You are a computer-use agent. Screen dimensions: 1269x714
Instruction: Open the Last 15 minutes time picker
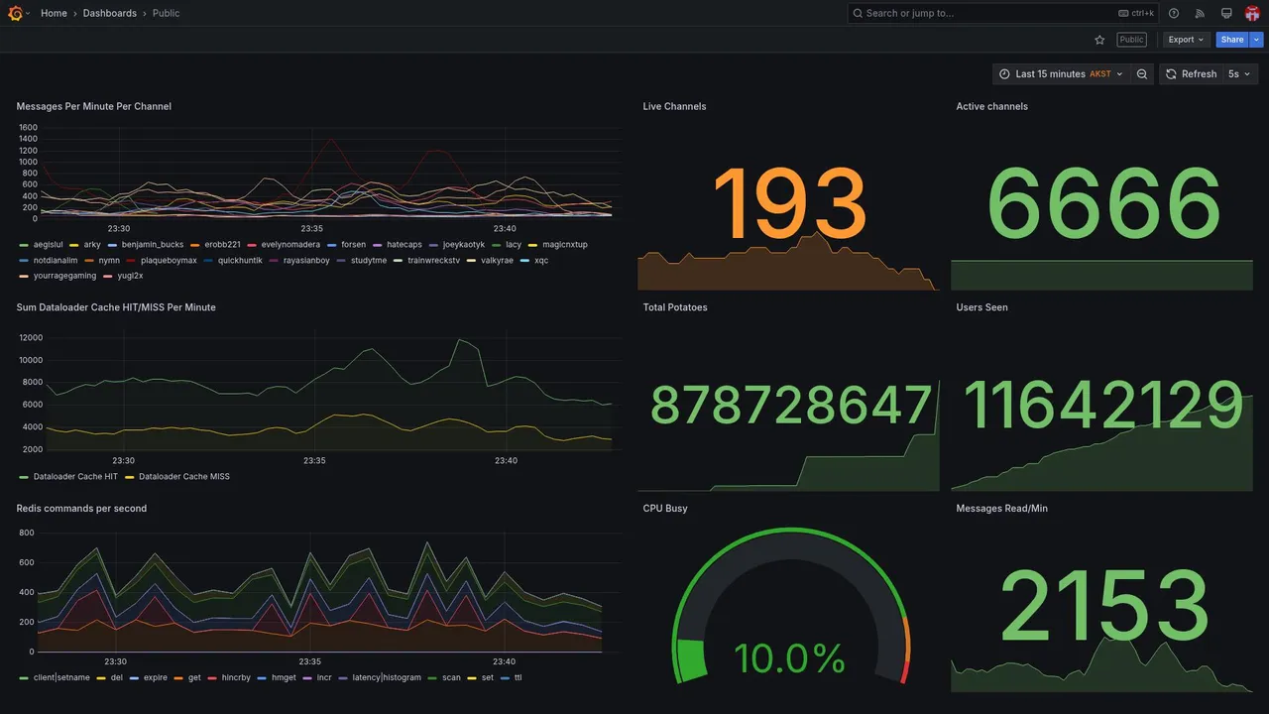point(1061,74)
